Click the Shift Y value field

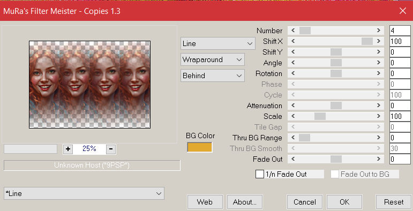(x=400, y=52)
